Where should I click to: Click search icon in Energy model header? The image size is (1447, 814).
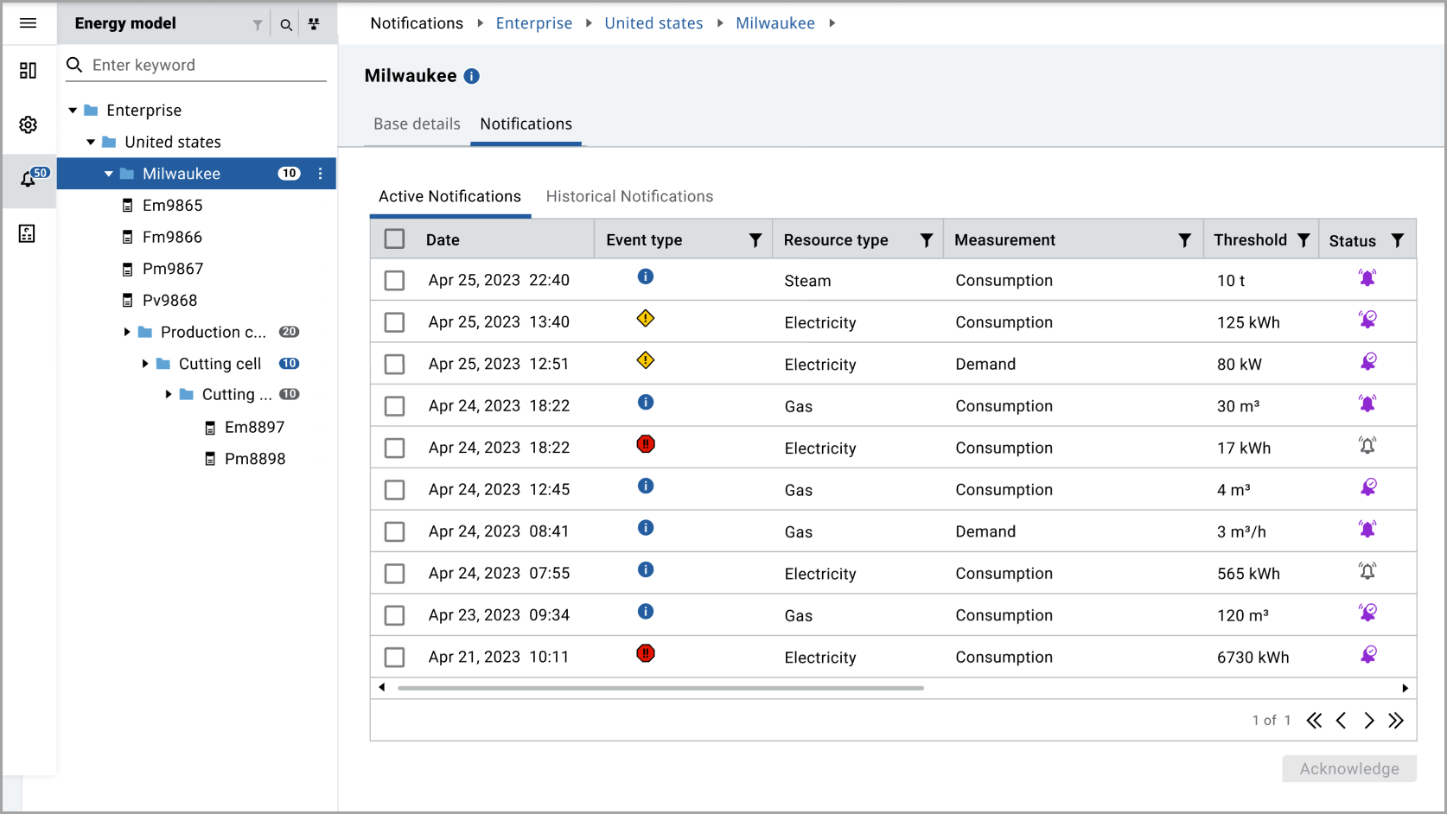286,24
